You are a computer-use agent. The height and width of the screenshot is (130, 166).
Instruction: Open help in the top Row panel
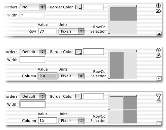point(158,5)
